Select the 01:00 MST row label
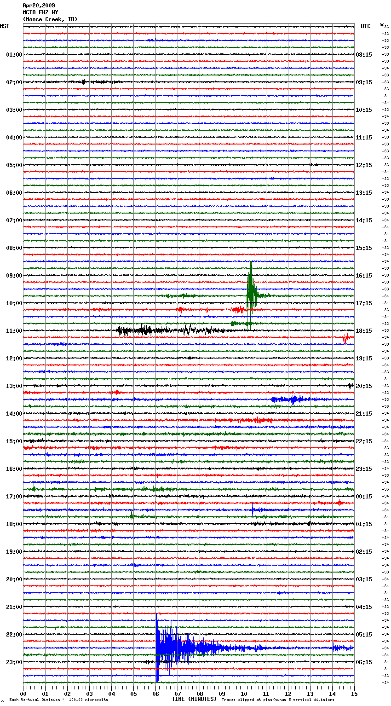Image resolution: width=391 pixels, height=706 pixels. 14,55
